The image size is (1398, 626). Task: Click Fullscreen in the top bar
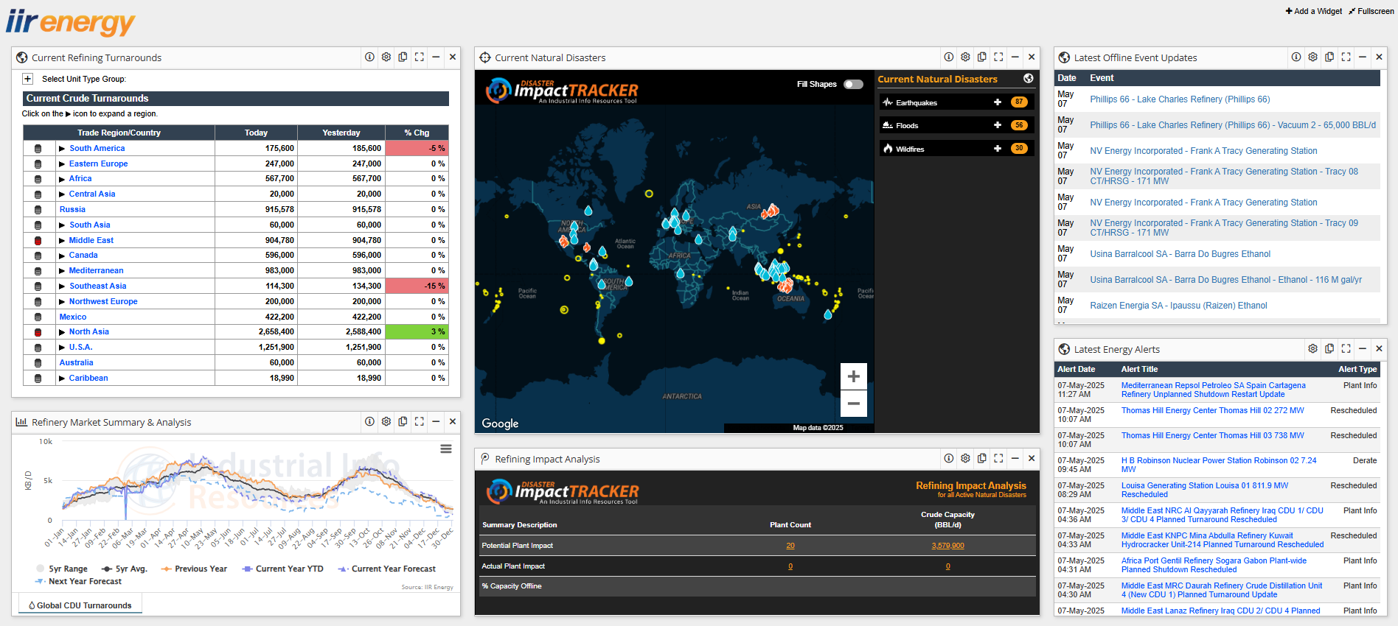point(1371,11)
